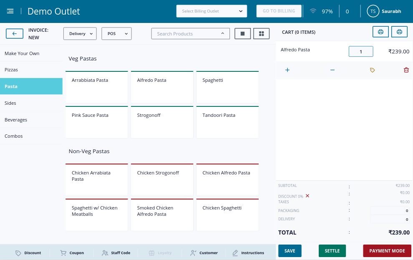
Task: Click the 97% battery indicator text
Action: (327, 11)
